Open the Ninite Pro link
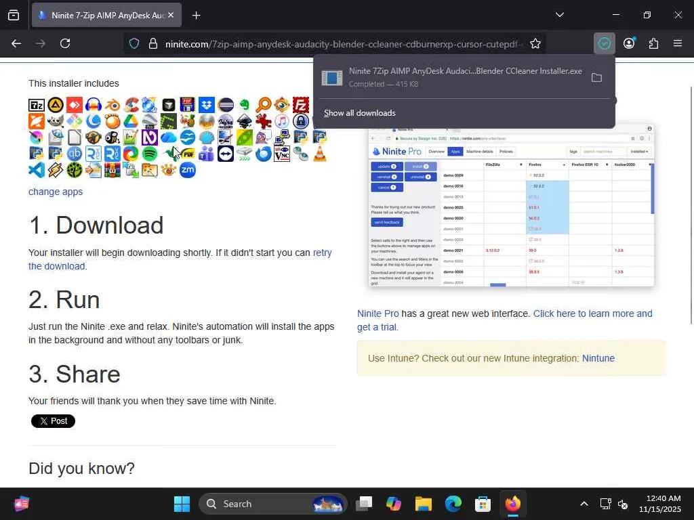This screenshot has height=520, width=694. point(378,313)
